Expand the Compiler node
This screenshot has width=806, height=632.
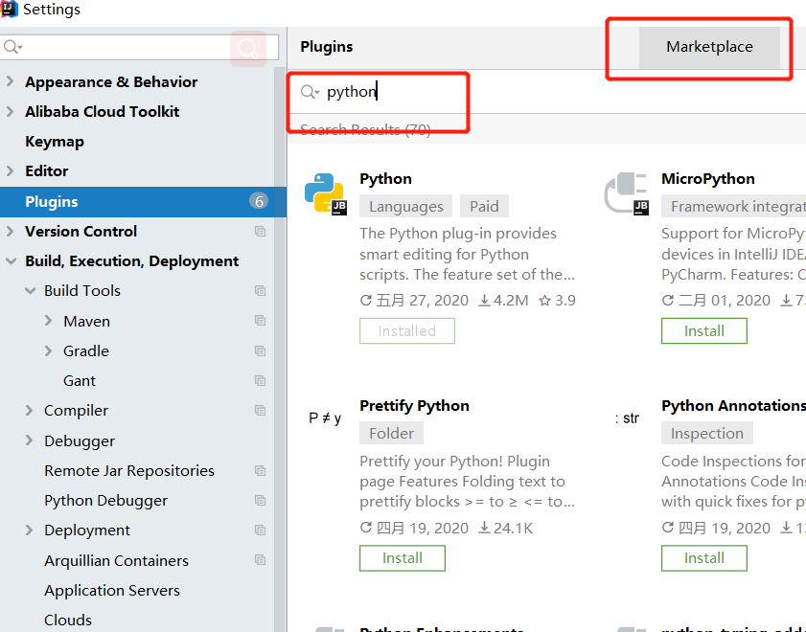click(30, 411)
